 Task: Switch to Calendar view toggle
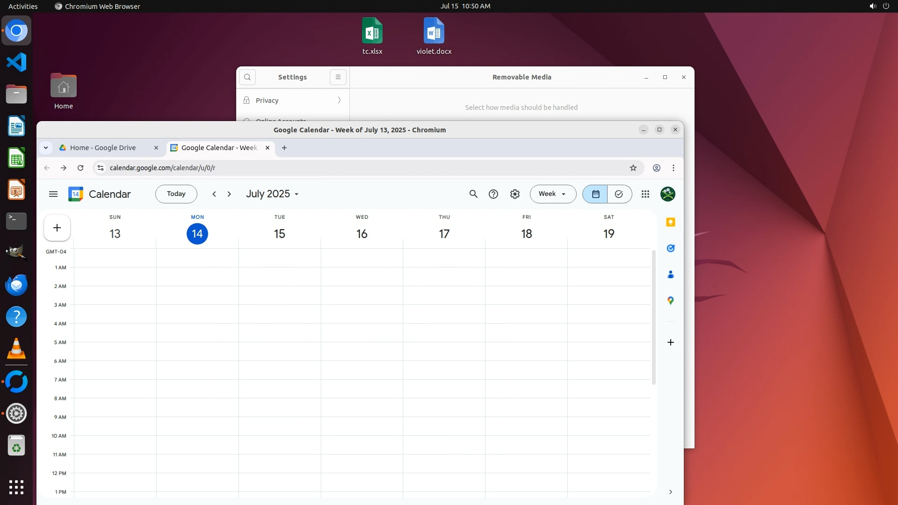tap(595, 194)
